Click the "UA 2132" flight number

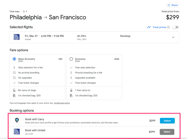tap(29, 134)
